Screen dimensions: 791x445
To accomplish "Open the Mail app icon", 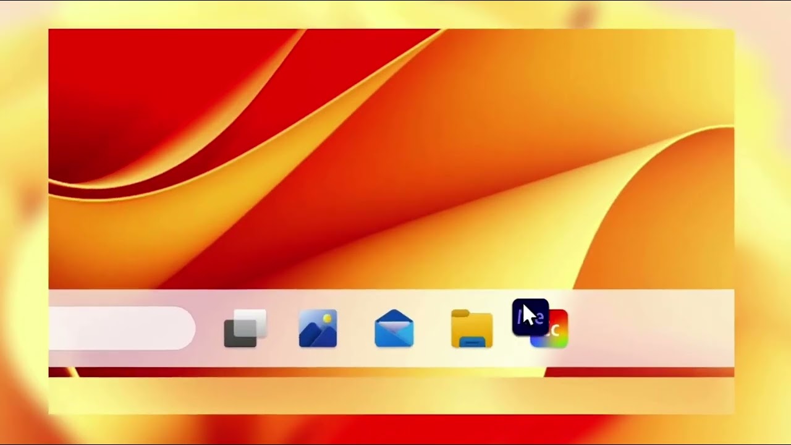I will coord(394,329).
